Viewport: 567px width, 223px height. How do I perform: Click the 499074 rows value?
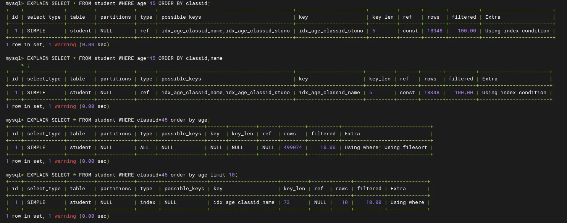(x=292, y=148)
